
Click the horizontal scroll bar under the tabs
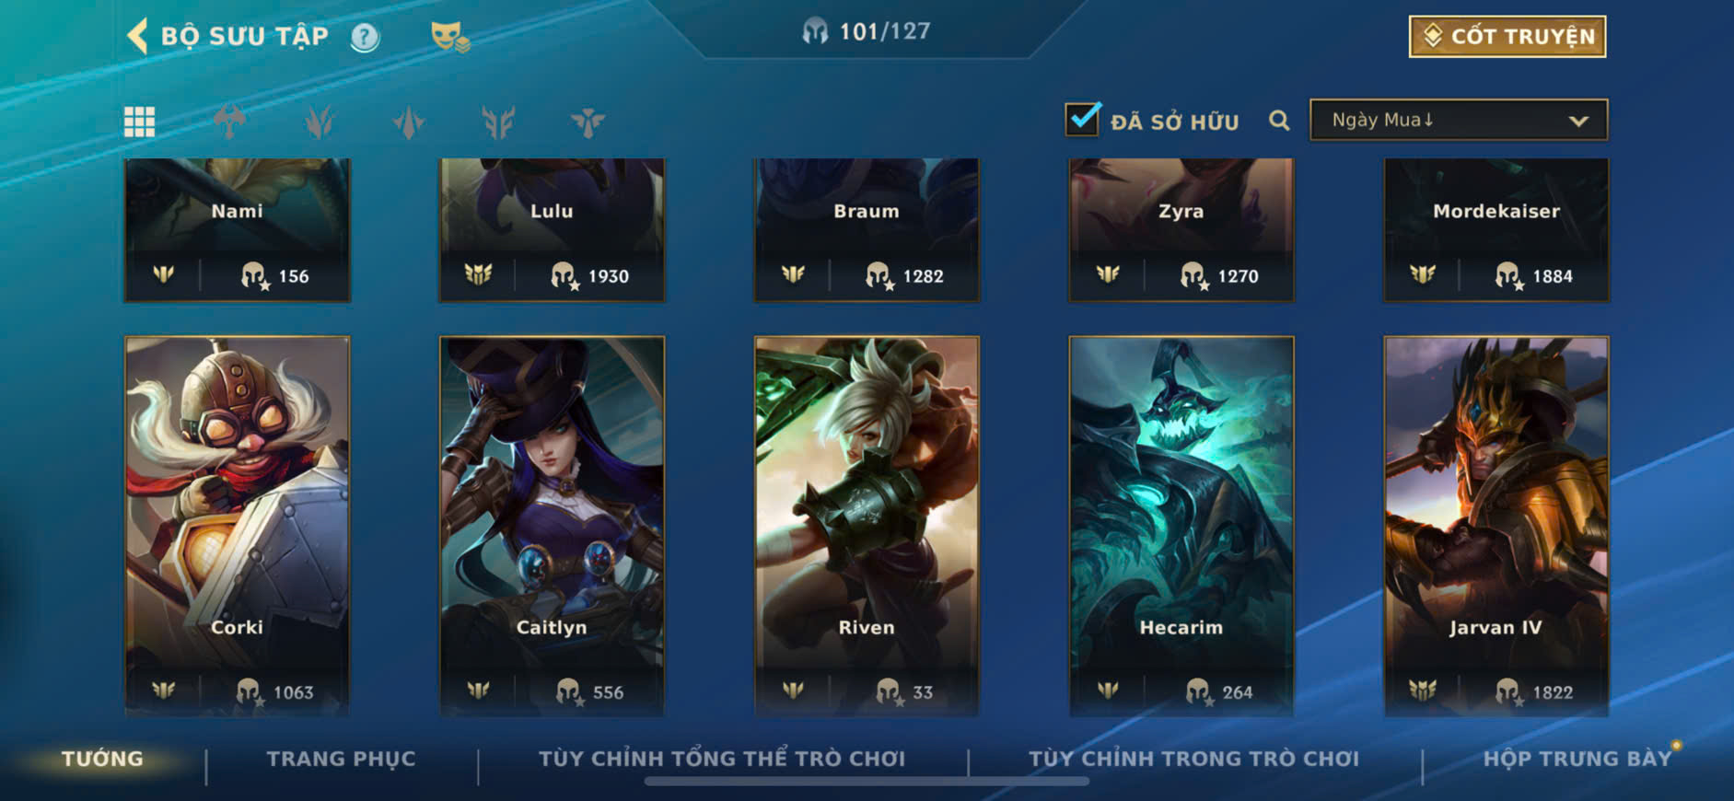click(867, 782)
